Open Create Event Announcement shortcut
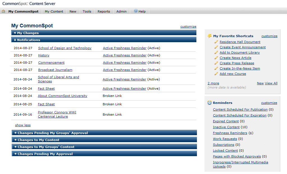The height and width of the screenshot is (174, 287). 242,47
